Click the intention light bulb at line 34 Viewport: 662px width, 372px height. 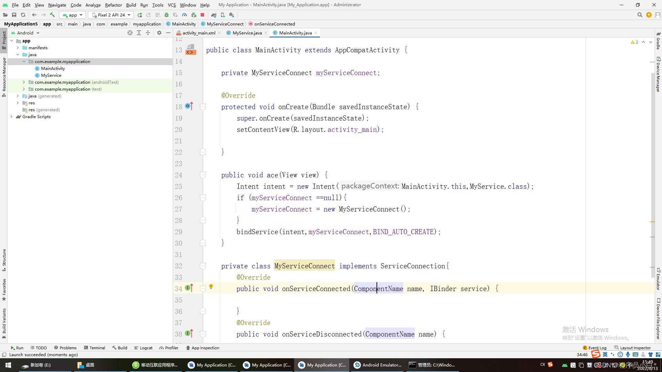click(x=211, y=287)
